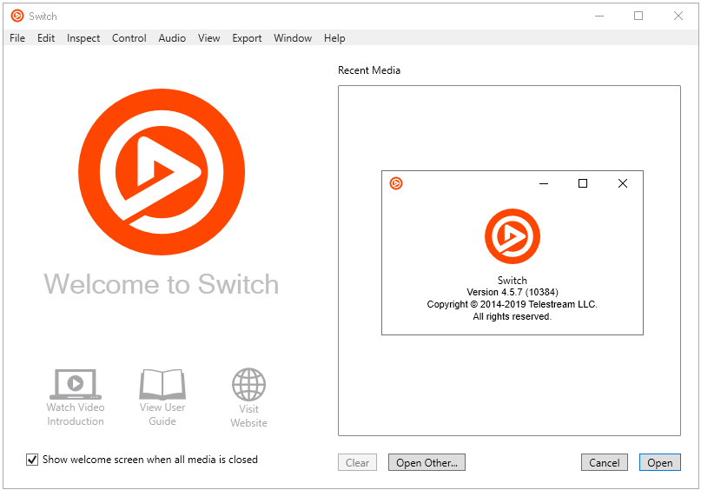The image size is (701, 490).
Task: Close the main Switch window
Action: coord(678,17)
